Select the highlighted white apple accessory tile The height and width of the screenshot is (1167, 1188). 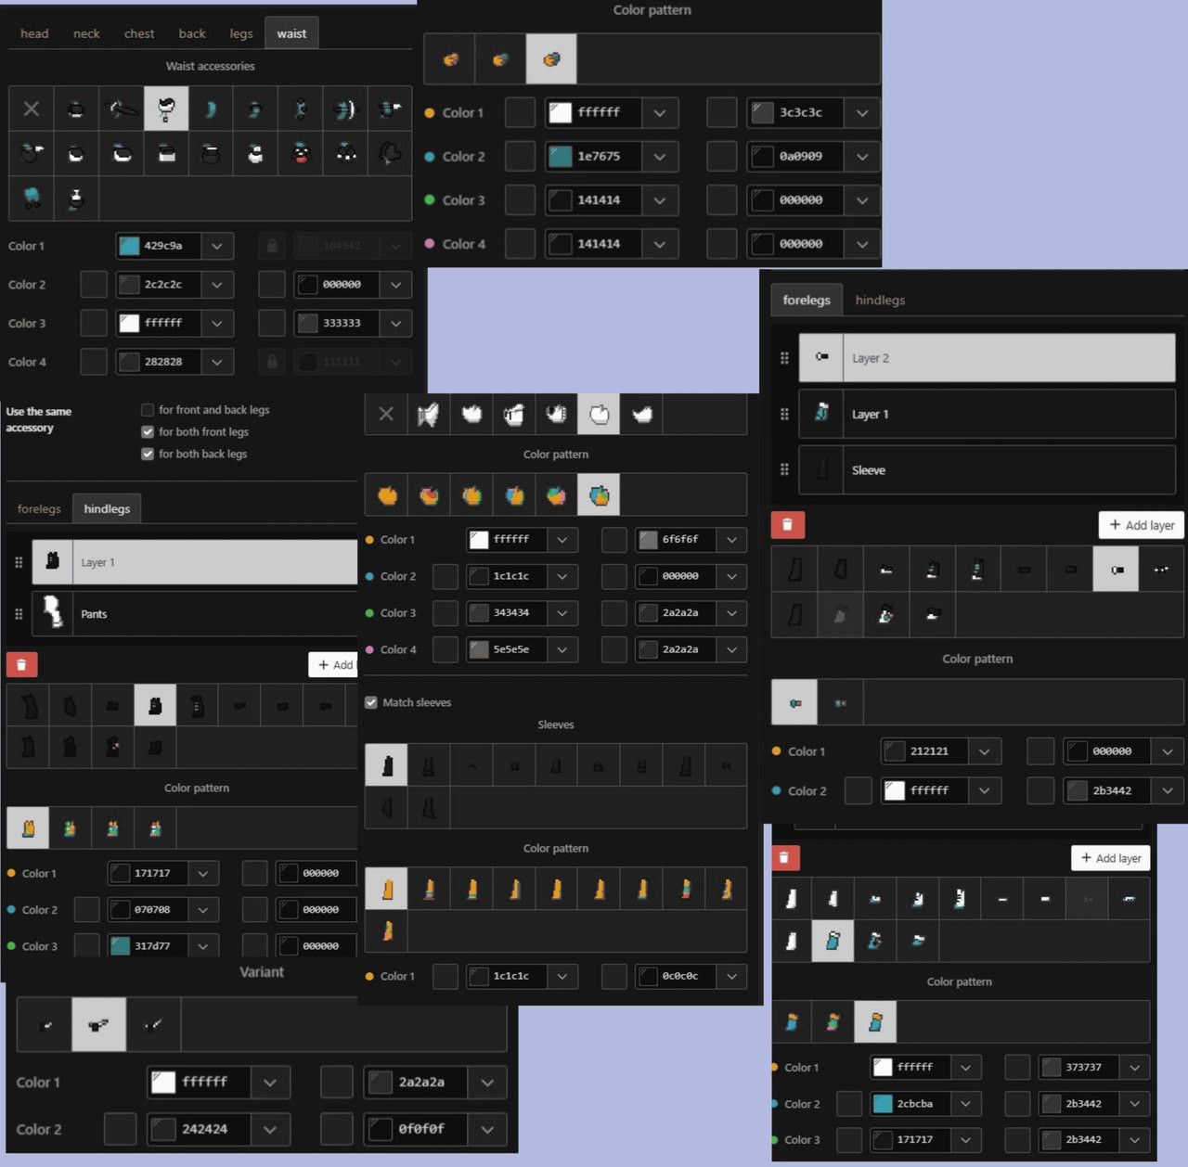pos(599,415)
